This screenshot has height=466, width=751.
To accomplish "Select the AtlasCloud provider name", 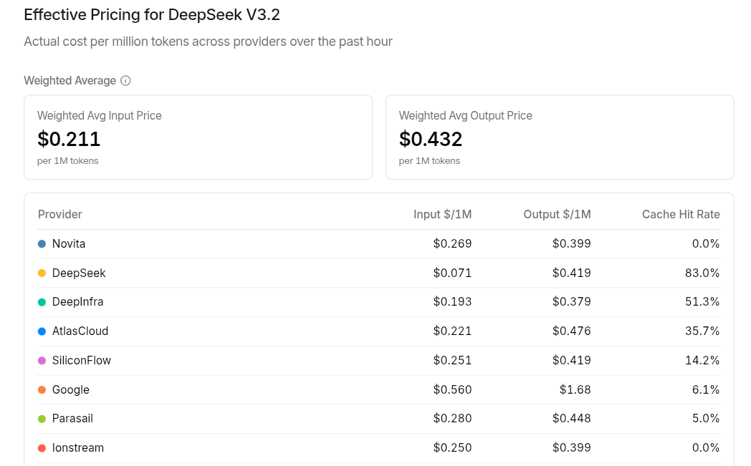I will click(x=80, y=331).
